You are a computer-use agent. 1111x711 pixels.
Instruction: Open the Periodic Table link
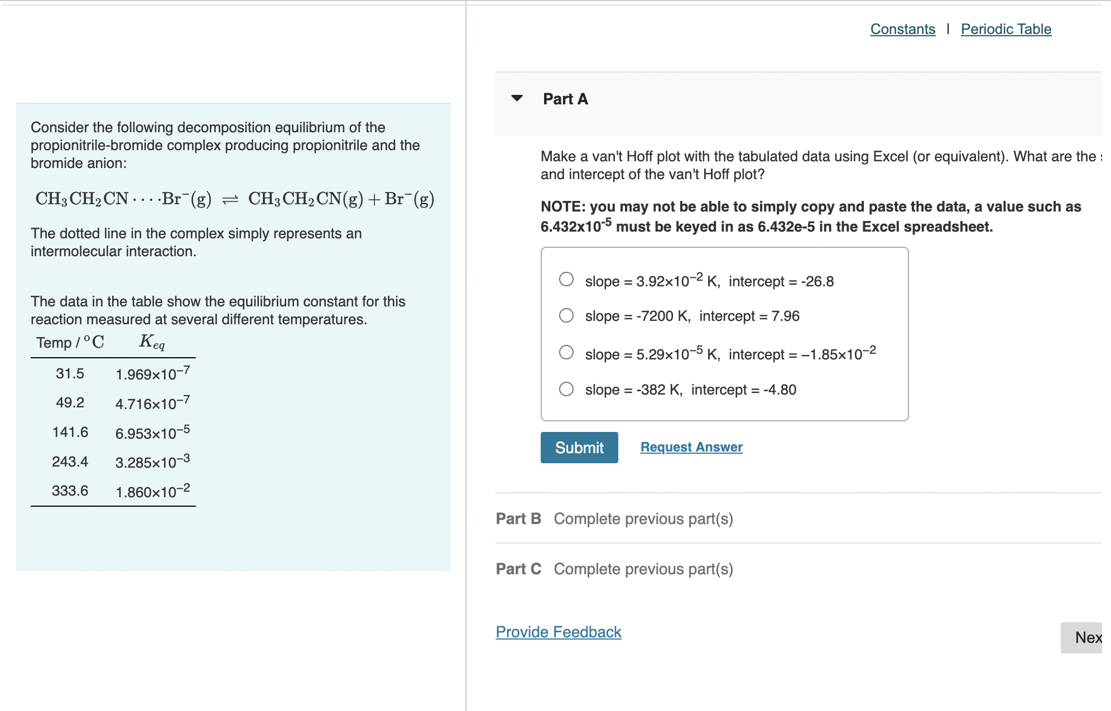1006,28
